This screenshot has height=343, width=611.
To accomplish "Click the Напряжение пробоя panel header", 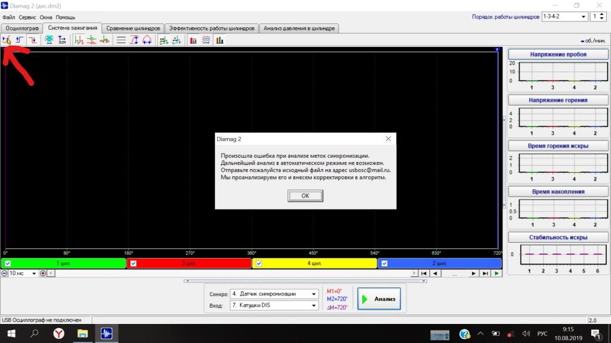I will [x=558, y=54].
